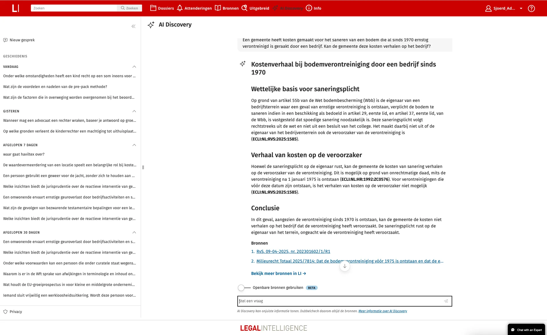Start Nieuw gesprek

[x=22, y=40]
